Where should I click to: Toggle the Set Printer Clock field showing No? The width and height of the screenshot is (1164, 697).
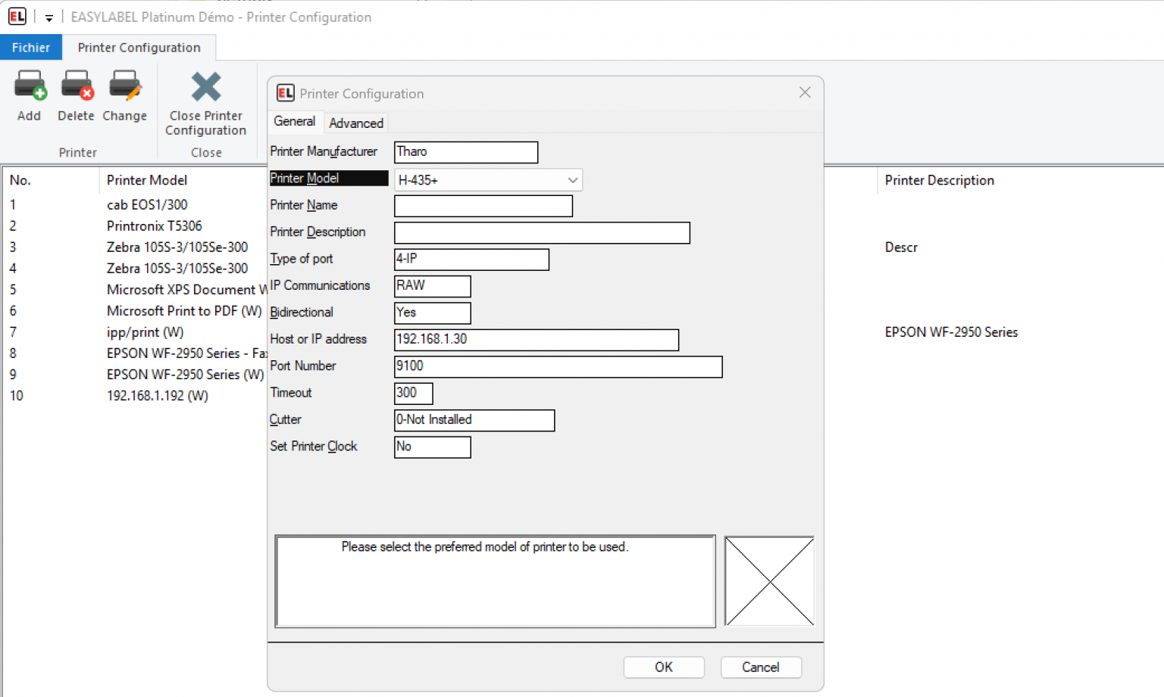click(433, 447)
